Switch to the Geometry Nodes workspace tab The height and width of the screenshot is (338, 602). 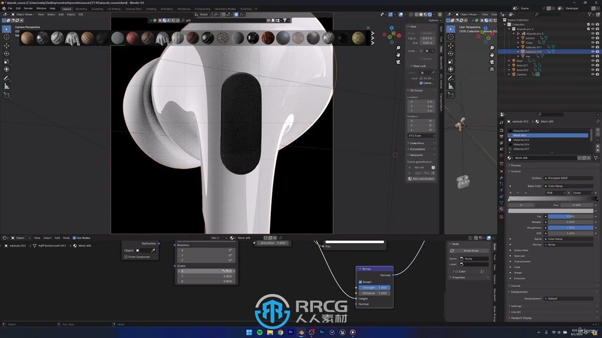(225, 9)
